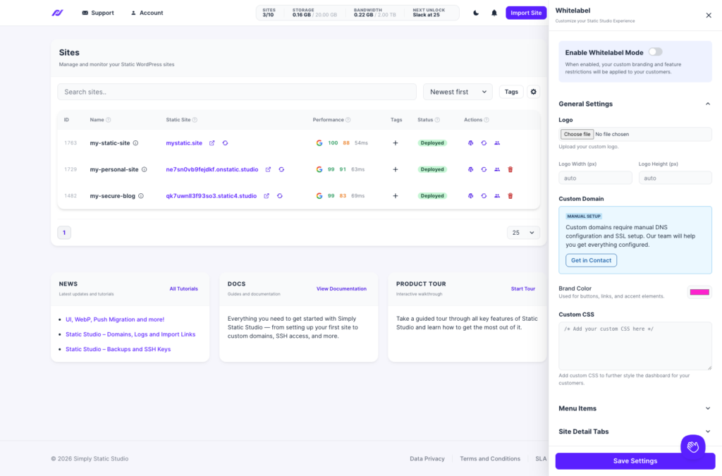Add tag to my-secure-blog row
Image resolution: width=722 pixels, height=476 pixels.
[395, 195]
